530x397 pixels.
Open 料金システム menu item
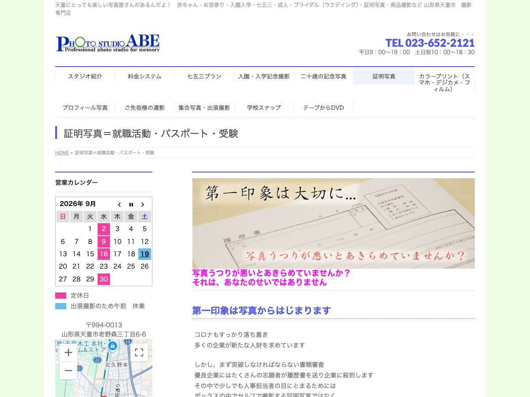click(x=144, y=76)
